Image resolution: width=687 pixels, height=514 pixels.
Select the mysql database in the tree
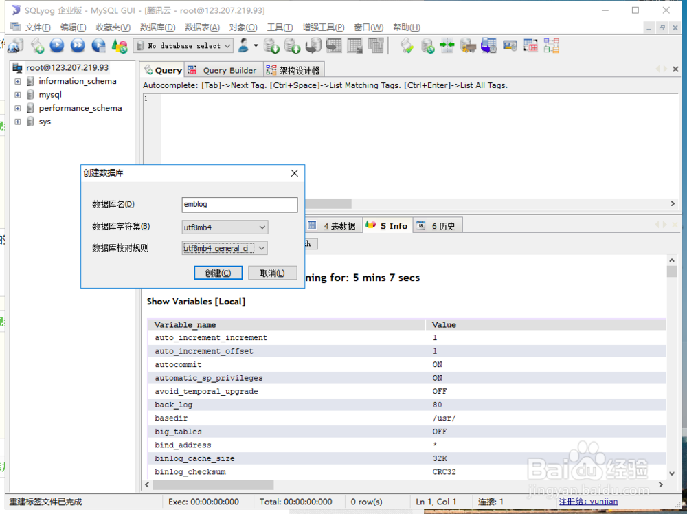(50, 95)
